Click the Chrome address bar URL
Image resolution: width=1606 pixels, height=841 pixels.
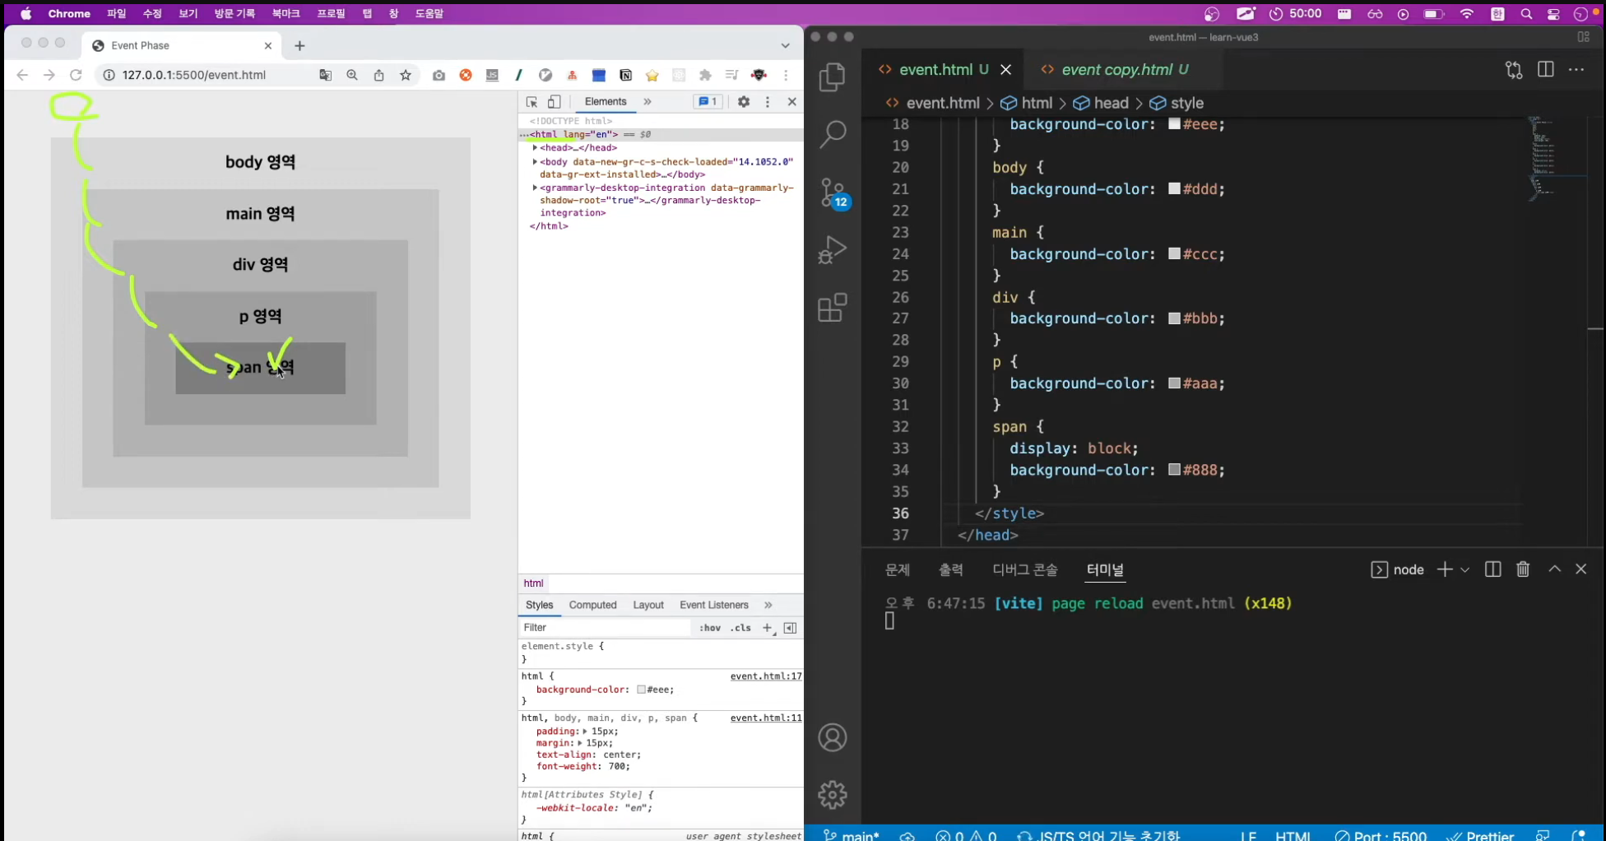(x=193, y=75)
